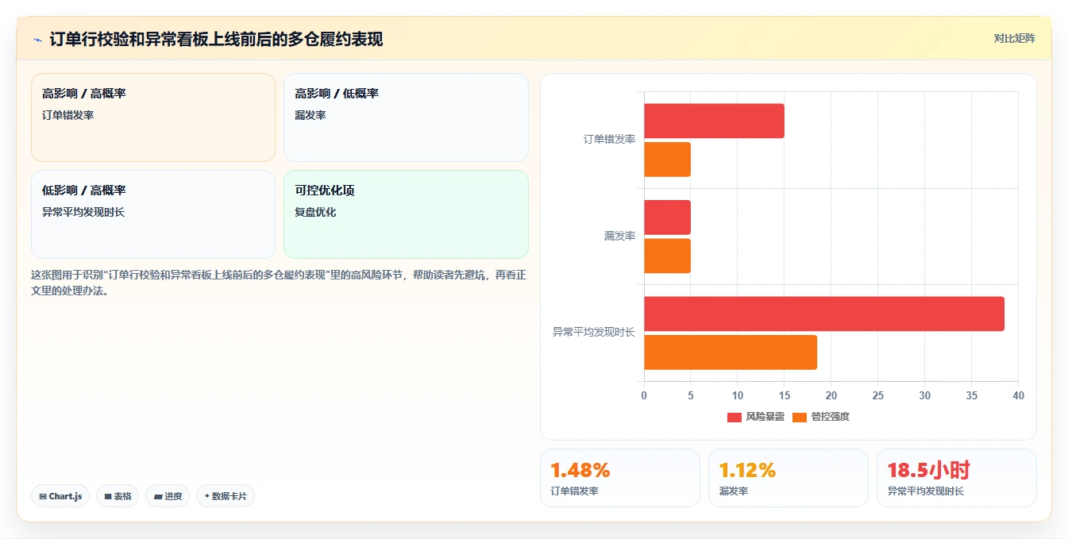1068x539 pixels.
Task: Click the orange 漏发率 bar
Action: coord(667,256)
